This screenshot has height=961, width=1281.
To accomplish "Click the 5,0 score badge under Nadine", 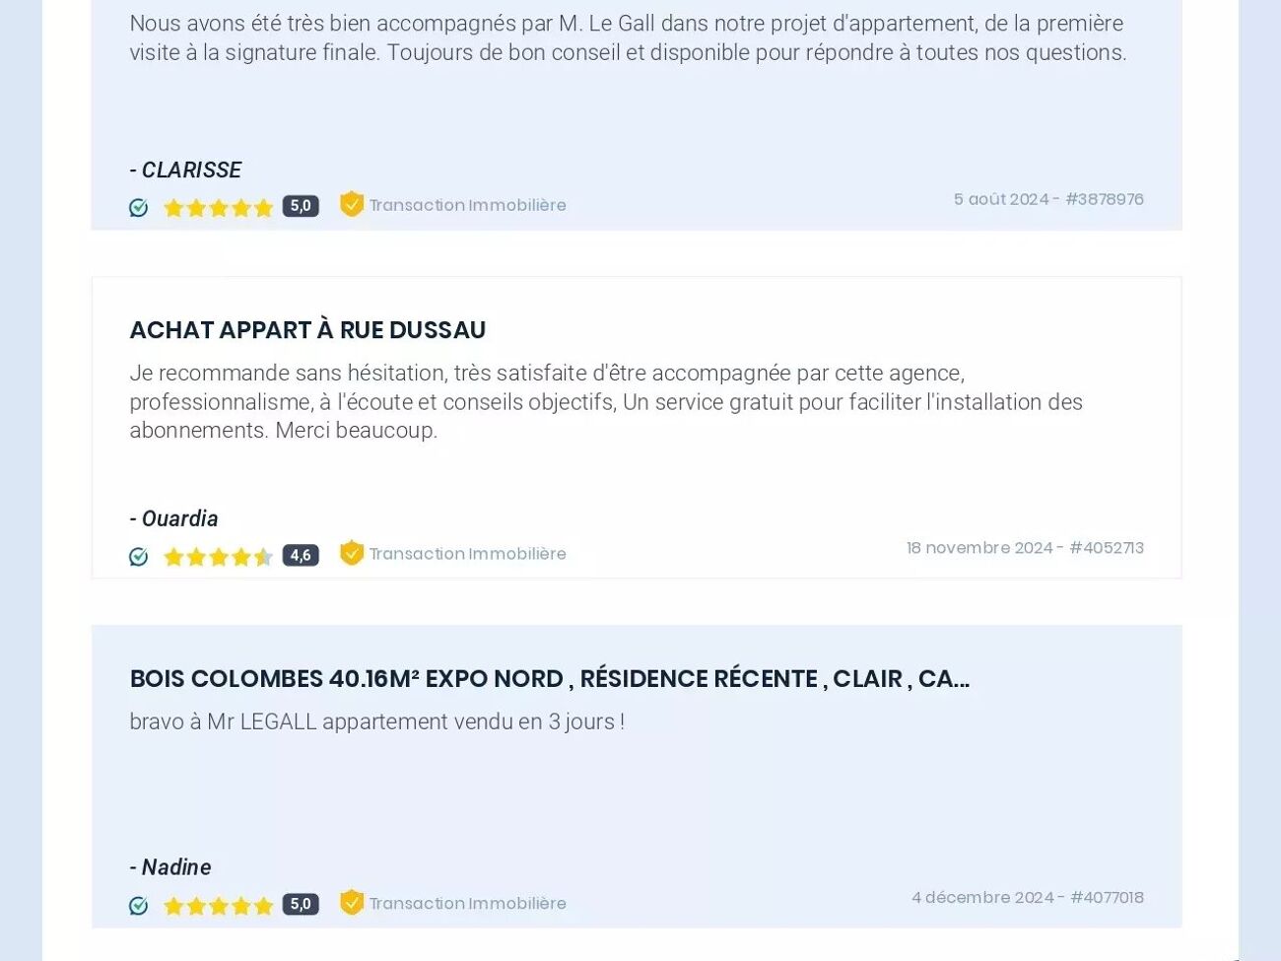I will click(x=301, y=905).
